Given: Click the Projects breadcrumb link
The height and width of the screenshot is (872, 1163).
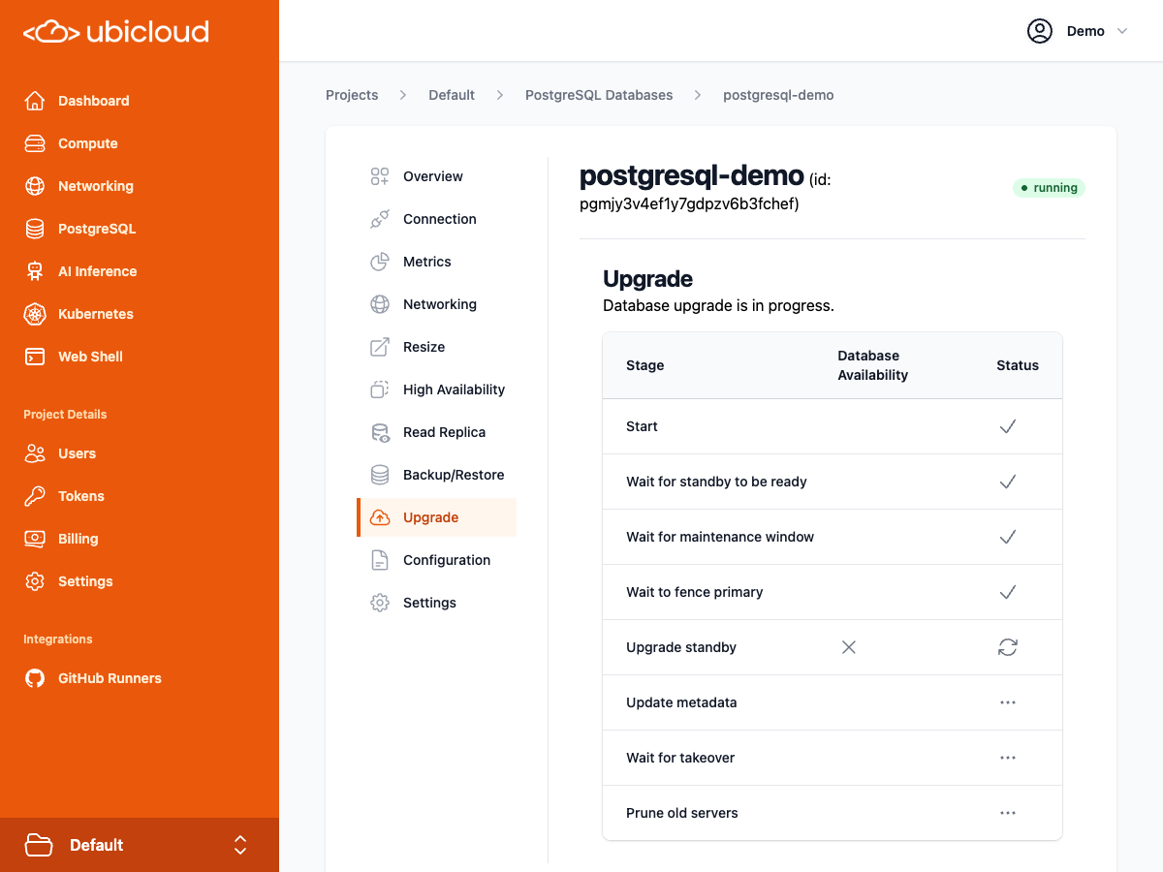Looking at the screenshot, I should 352,95.
